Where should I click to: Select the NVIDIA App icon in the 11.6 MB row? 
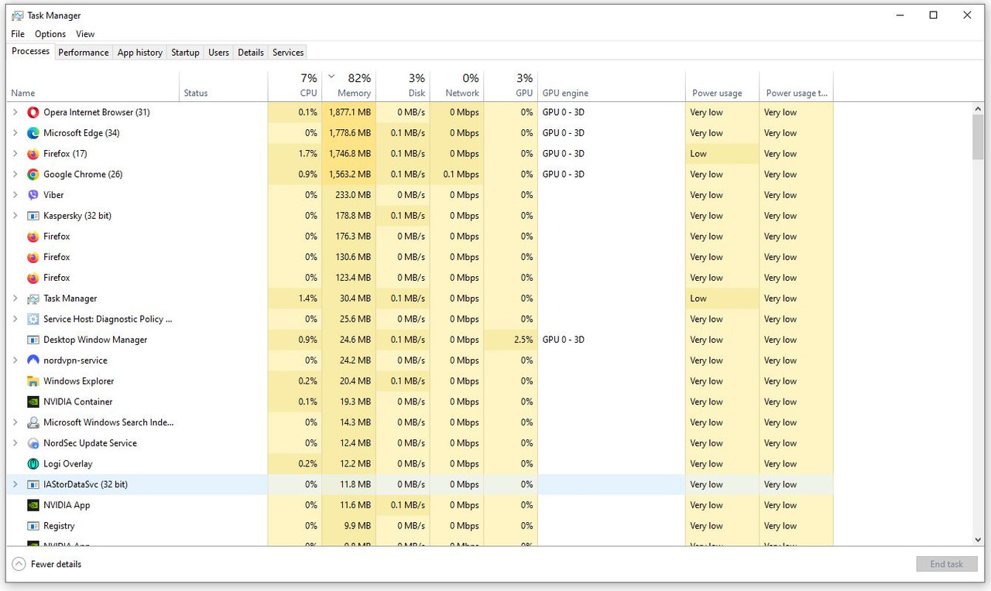33,505
